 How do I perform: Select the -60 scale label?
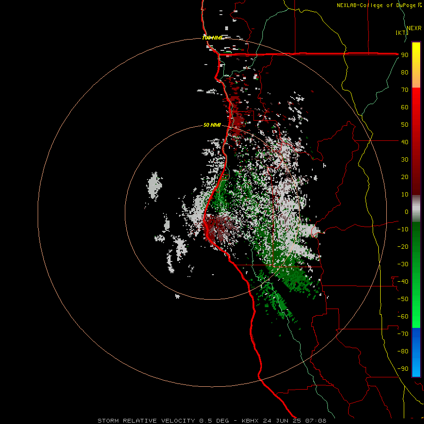coord(403,317)
